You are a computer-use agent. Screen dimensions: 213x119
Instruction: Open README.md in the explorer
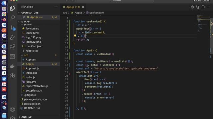pos(32,108)
